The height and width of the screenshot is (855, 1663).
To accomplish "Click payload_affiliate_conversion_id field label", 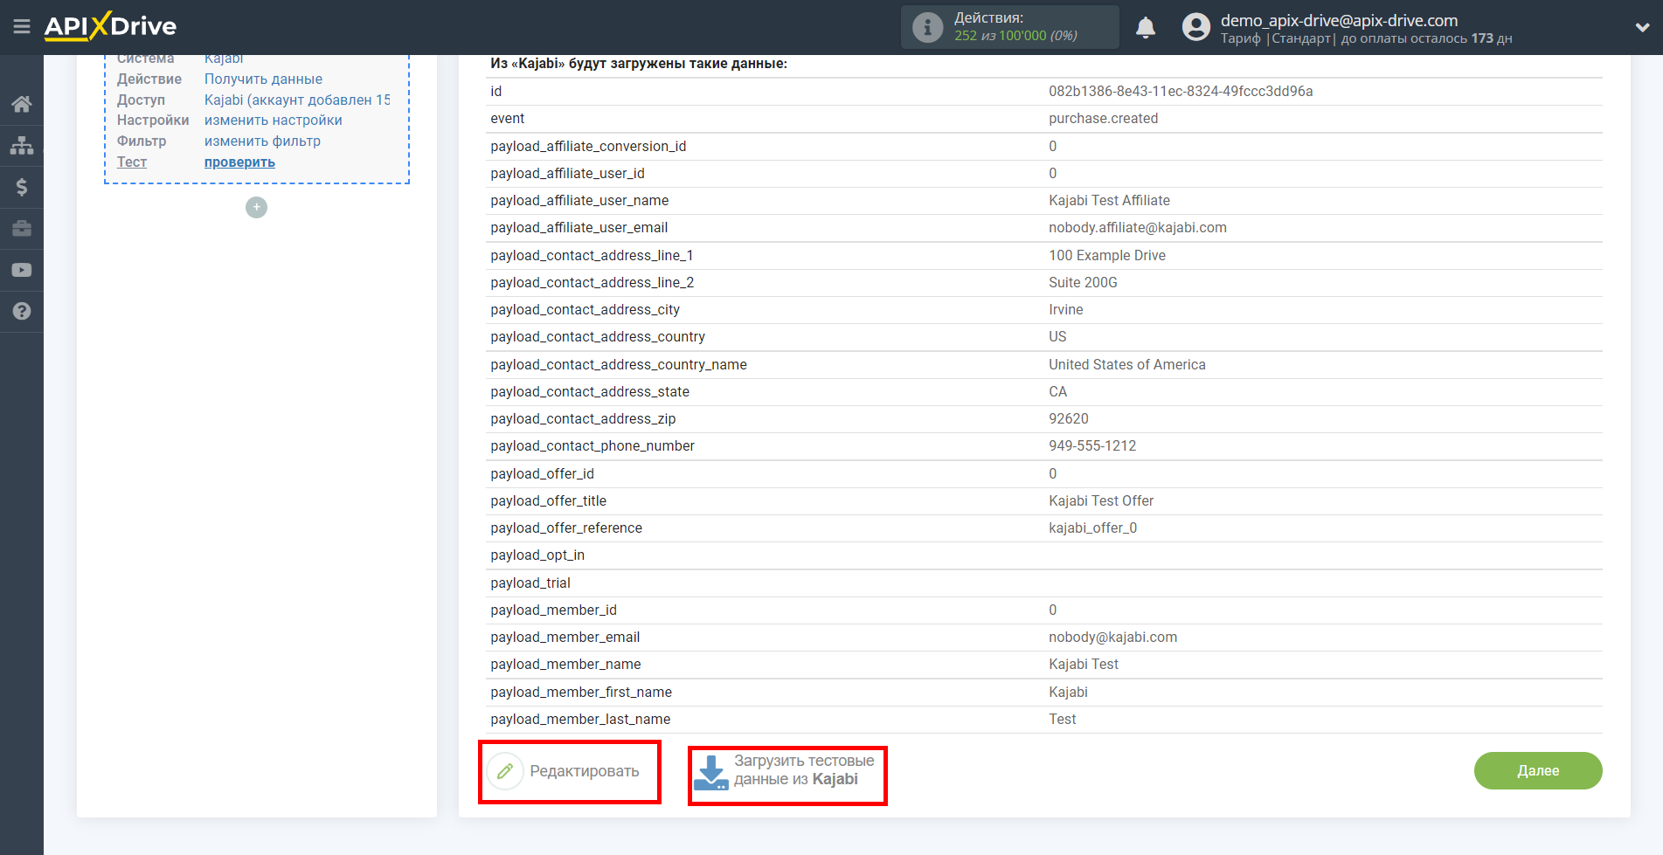I will coord(588,146).
